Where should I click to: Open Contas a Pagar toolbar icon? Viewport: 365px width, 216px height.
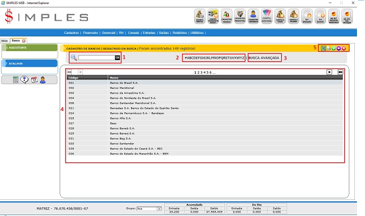(281, 16)
